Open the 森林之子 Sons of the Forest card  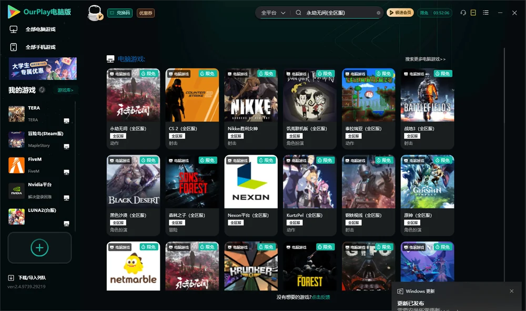[192, 195]
